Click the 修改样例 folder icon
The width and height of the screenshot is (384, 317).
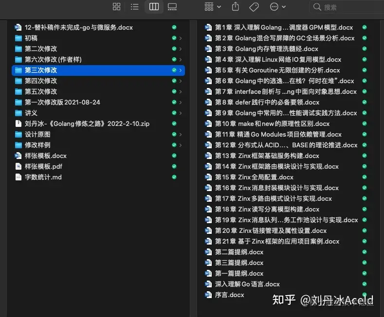click(18, 145)
